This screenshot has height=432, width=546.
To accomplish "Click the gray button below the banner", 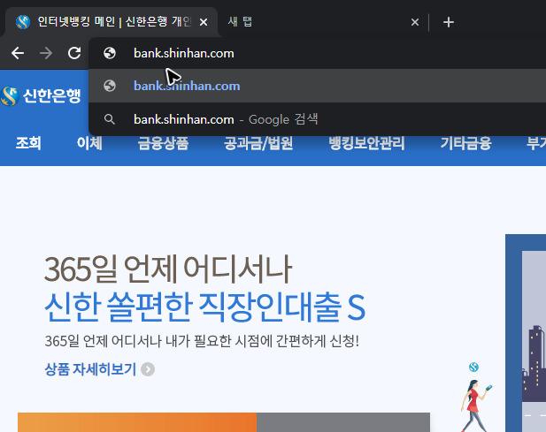I will pos(343,422).
